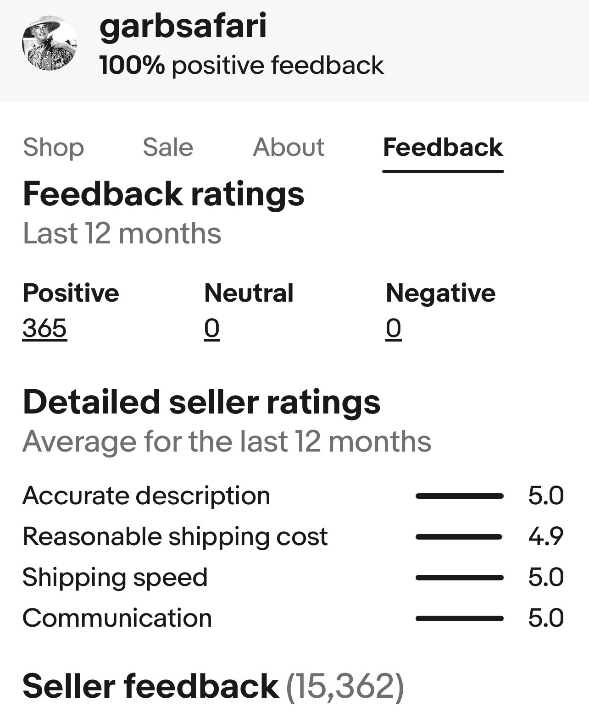The image size is (589, 717).
Task: Switch to the Sale tab
Action: 168,148
